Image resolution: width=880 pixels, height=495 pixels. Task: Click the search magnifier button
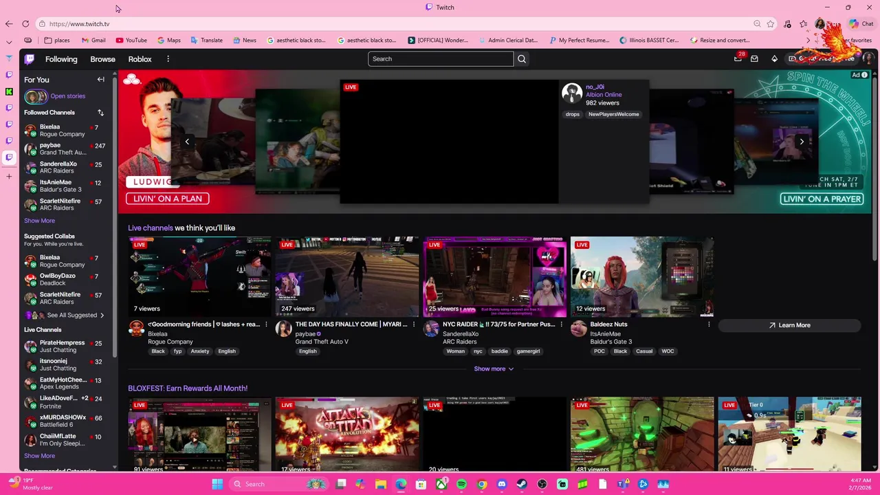pos(522,59)
